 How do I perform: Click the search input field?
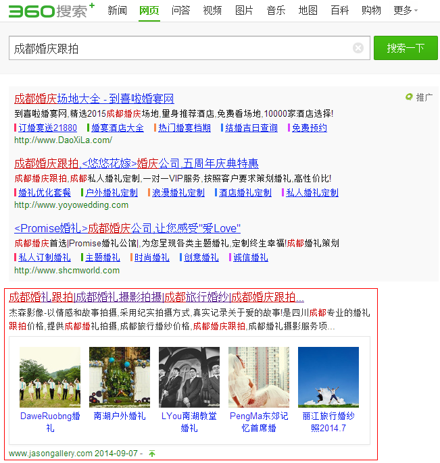point(179,49)
